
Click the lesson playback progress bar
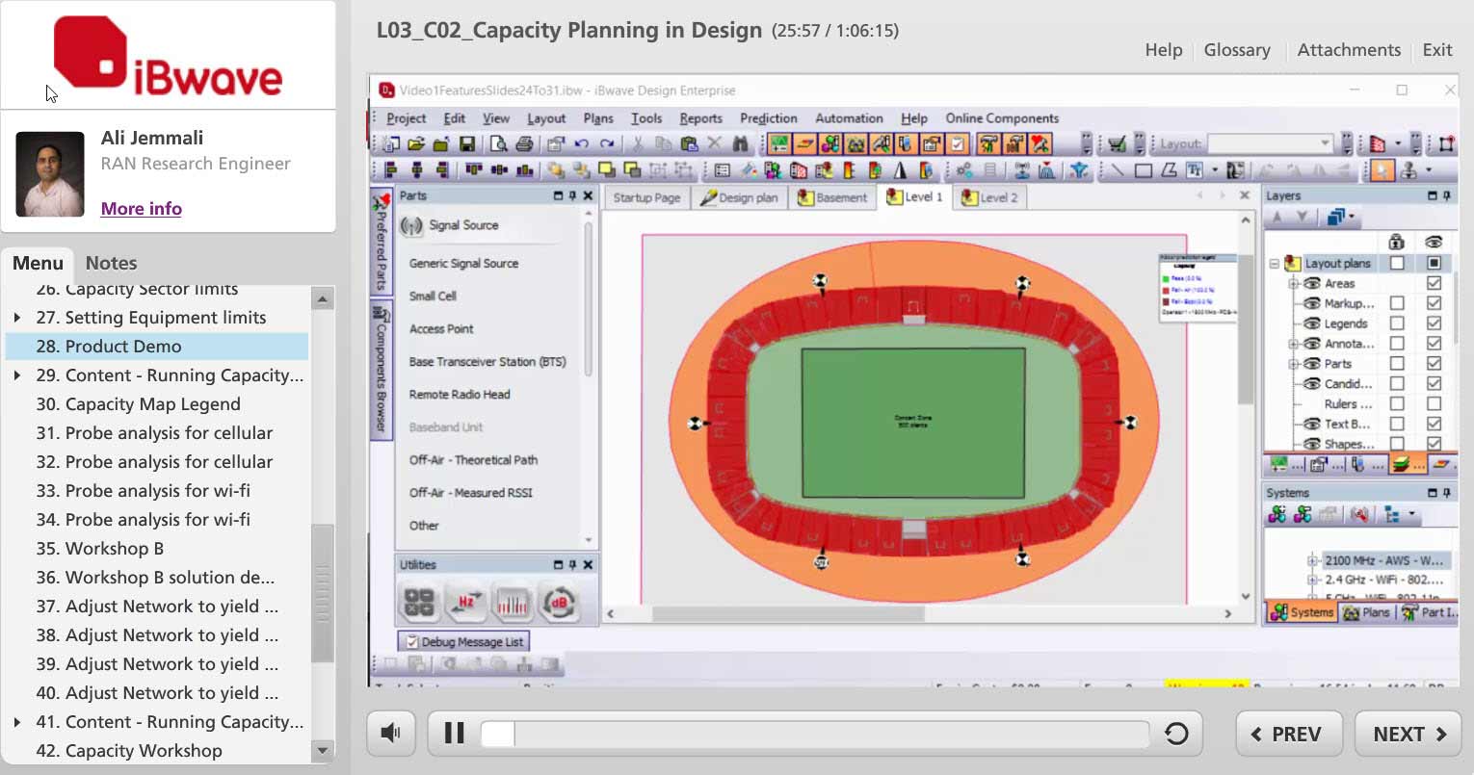[814, 734]
